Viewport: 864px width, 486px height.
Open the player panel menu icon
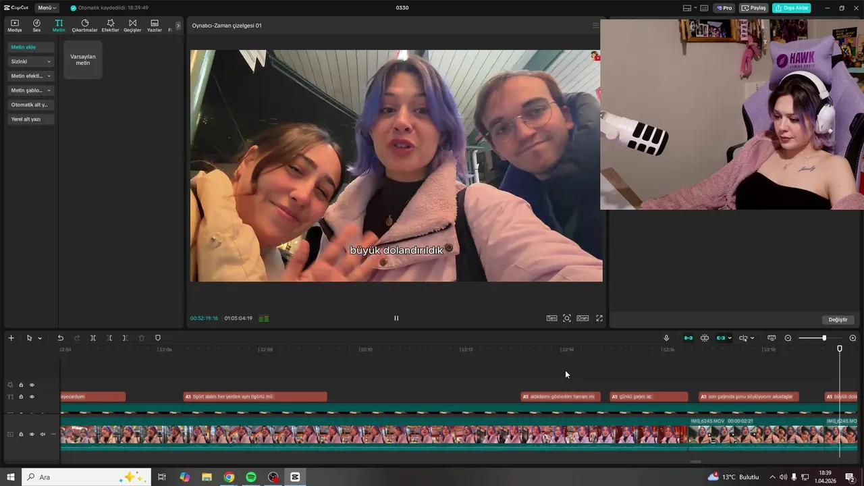[x=595, y=26]
